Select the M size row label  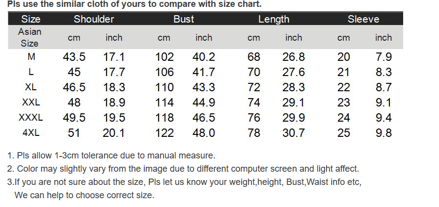pos(31,57)
